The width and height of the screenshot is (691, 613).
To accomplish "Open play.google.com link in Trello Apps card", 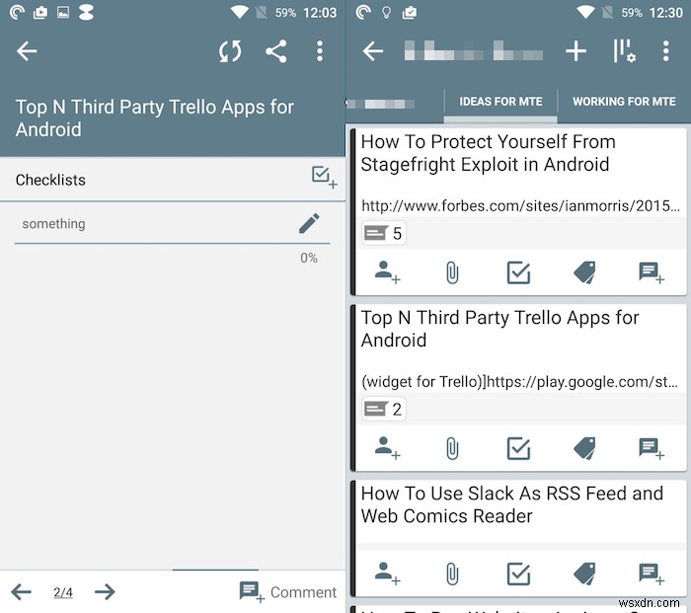I will [x=519, y=382].
